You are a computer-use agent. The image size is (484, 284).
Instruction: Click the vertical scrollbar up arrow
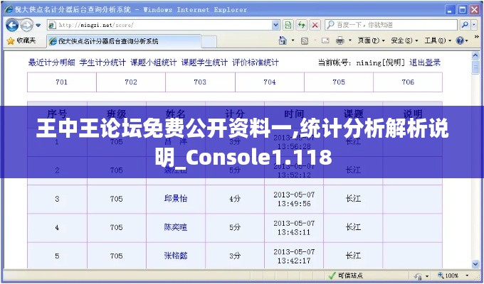click(475, 55)
